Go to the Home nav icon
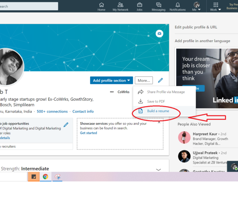 coord(101,7)
